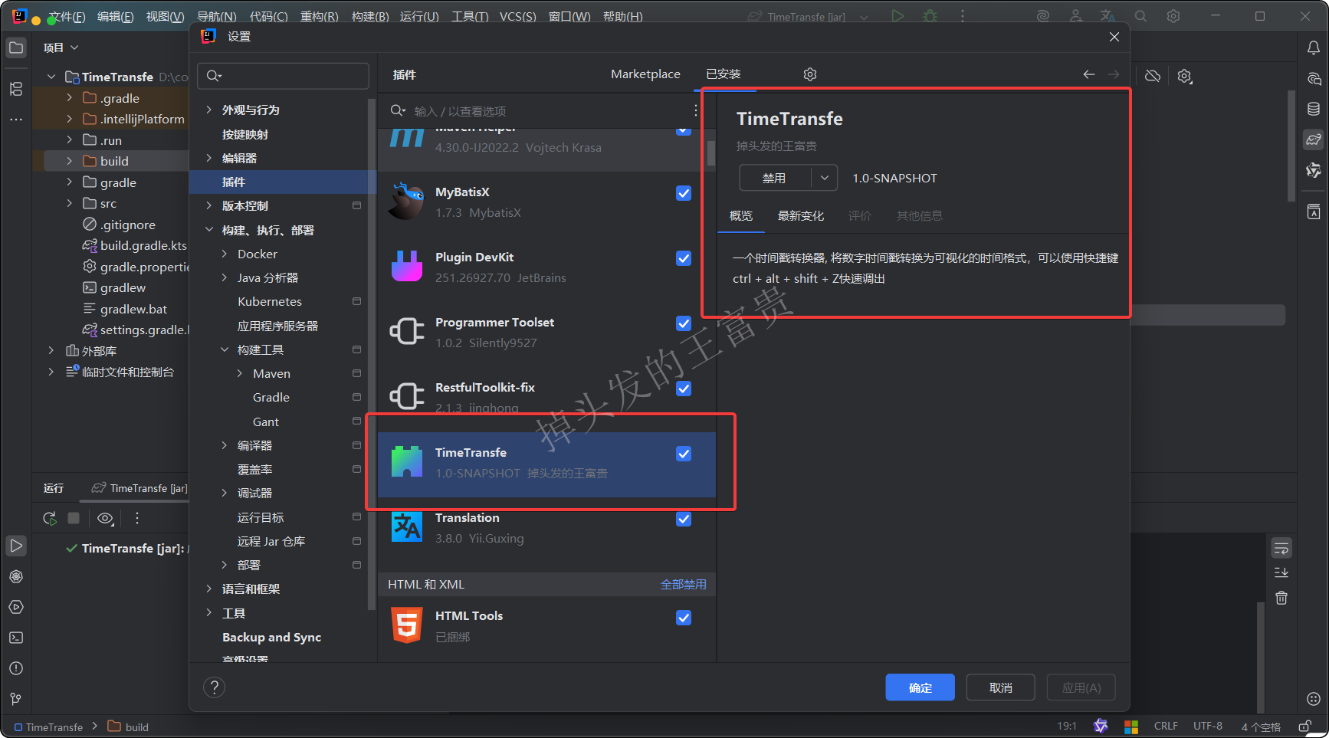Rerun the TimeTransfe build in Run panel
Image resolution: width=1329 pixels, height=738 pixels.
click(x=50, y=519)
